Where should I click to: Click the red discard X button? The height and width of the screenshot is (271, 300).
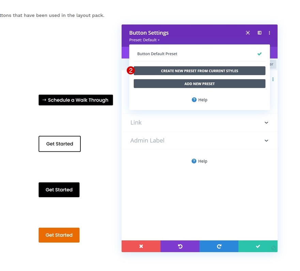pyautogui.click(x=141, y=246)
